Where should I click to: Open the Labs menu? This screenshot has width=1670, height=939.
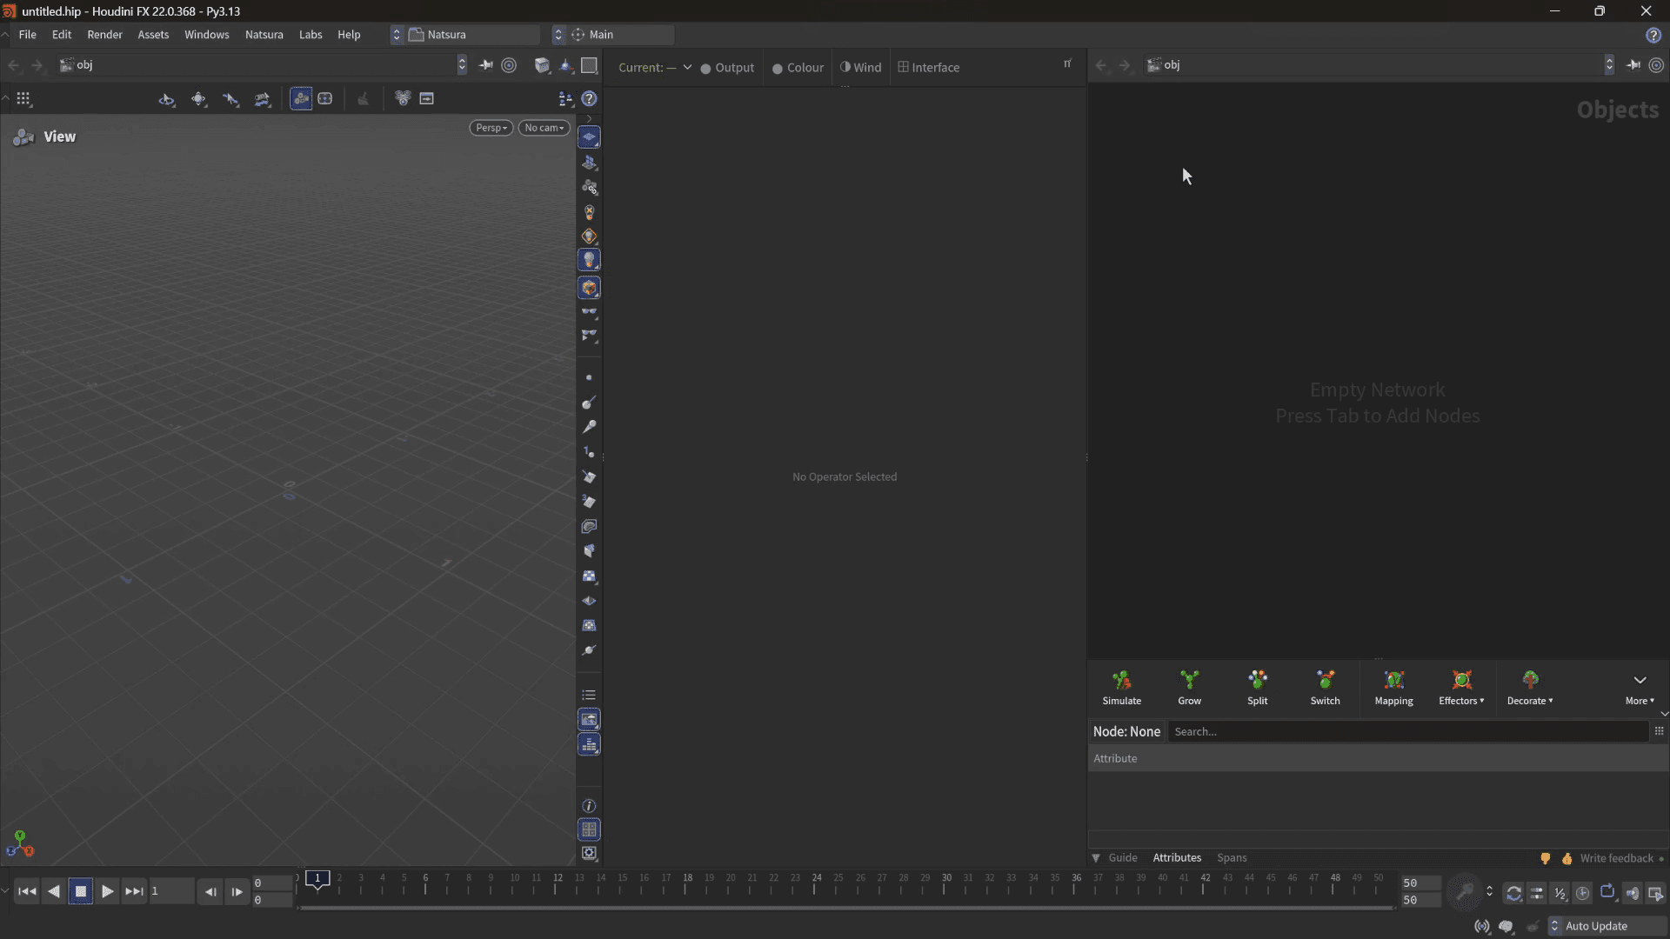pos(311,35)
